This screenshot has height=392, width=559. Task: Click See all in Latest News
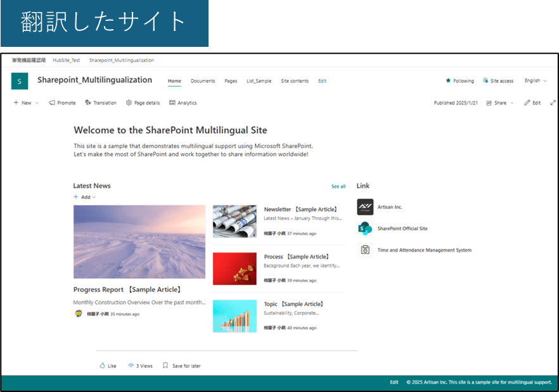(x=338, y=186)
